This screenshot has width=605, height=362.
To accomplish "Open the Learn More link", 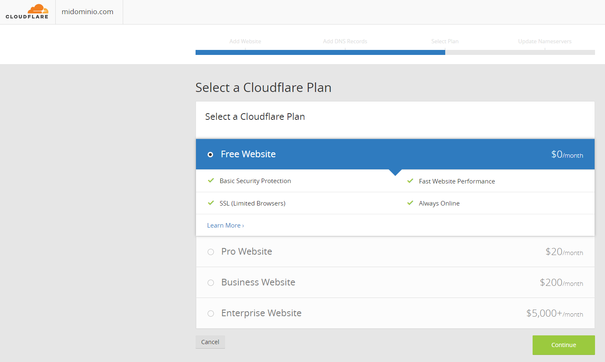I will click(x=225, y=225).
